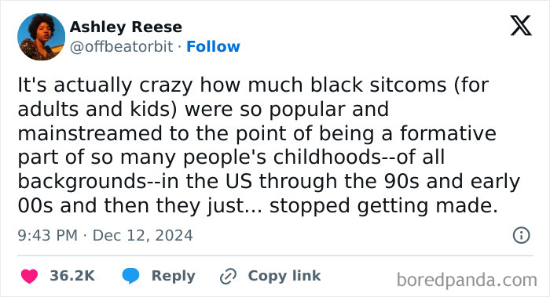Select the blue speech bubble reply icon
The width and height of the screenshot is (550, 297).
tap(130, 276)
